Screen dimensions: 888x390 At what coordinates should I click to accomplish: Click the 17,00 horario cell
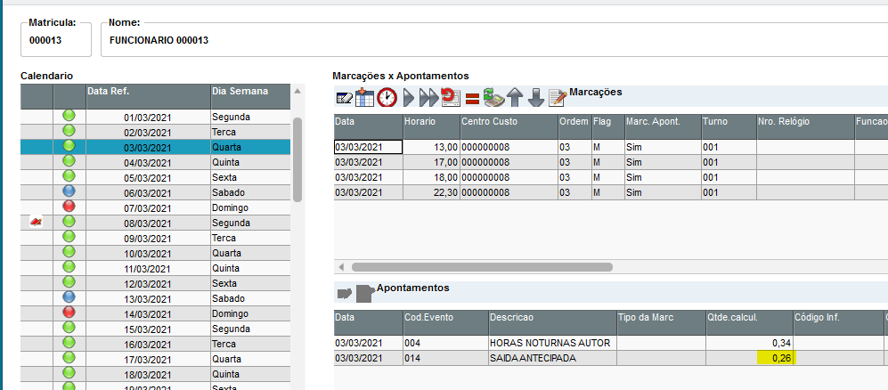click(431, 162)
